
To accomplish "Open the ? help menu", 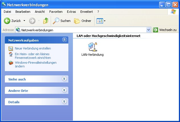I will tap(98, 12).
